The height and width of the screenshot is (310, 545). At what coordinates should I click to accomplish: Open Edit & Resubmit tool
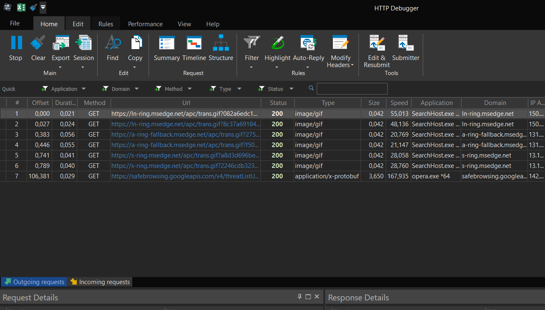click(x=377, y=43)
